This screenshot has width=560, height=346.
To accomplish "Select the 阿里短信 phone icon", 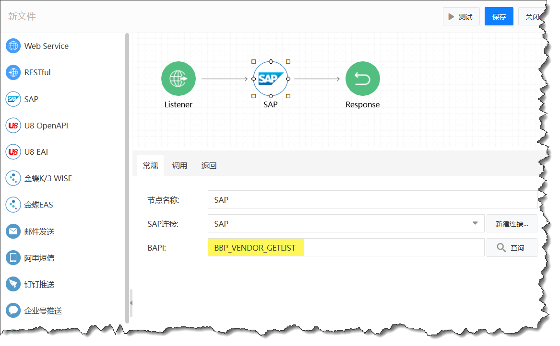I will 13,258.
